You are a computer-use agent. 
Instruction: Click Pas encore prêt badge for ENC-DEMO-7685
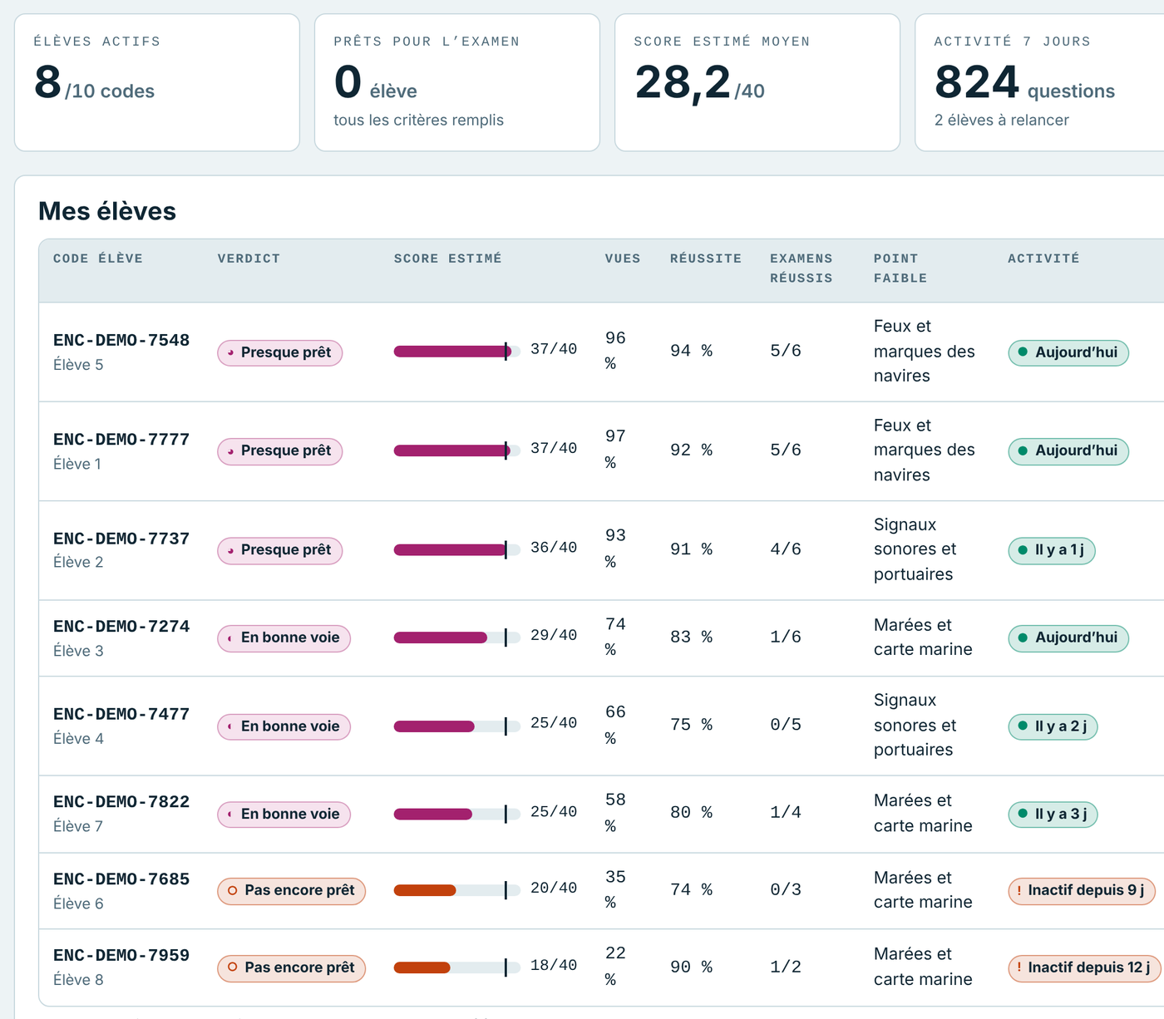point(292,891)
